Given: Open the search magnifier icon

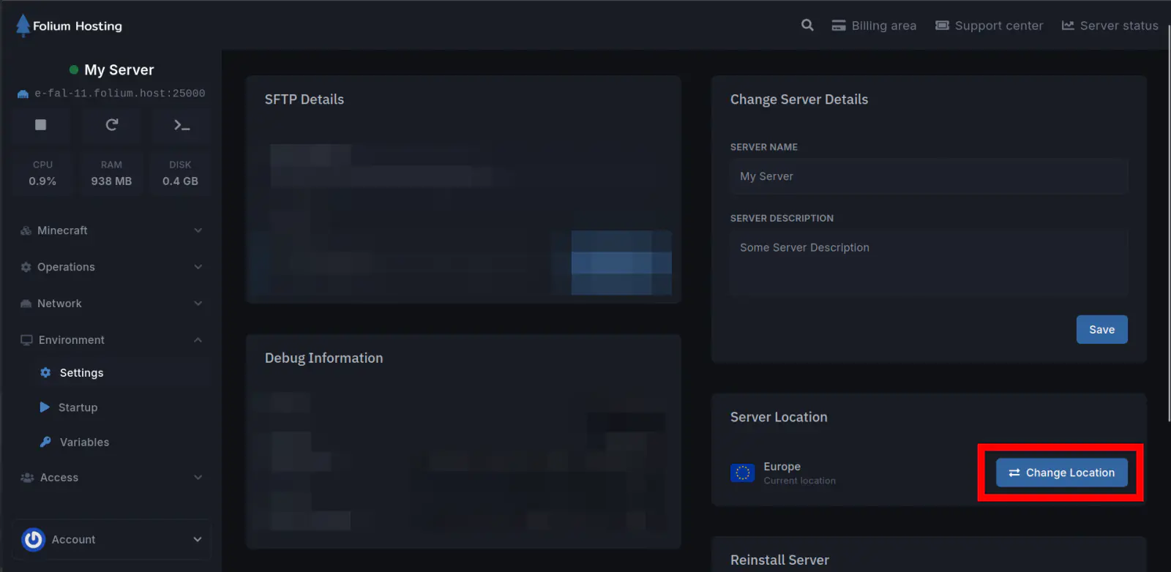Looking at the screenshot, I should pyautogui.click(x=807, y=25).
